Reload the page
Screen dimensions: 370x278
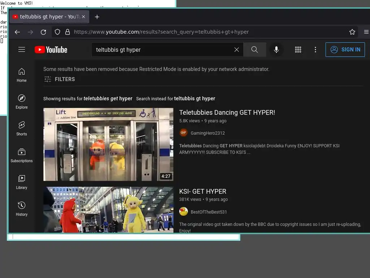pyautogui.click(x=43, y=32)
